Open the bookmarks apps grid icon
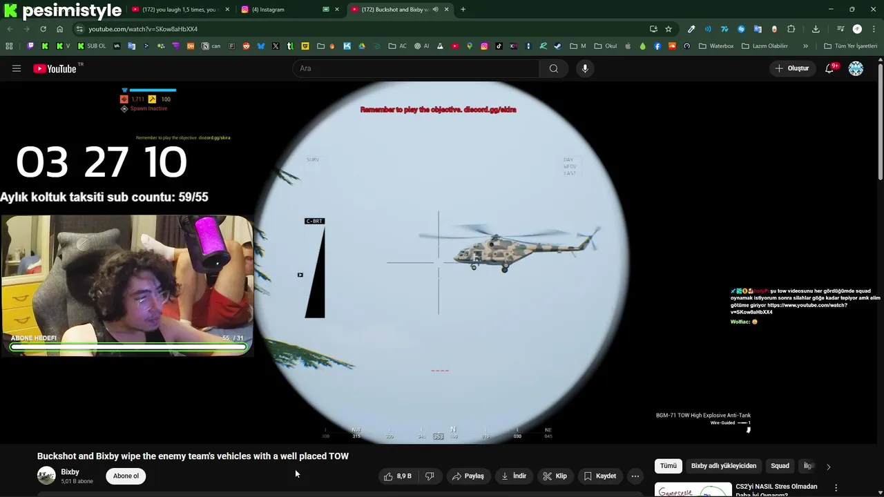The height and width of the screenshot is (497, 884). click(x=9, y=46)
